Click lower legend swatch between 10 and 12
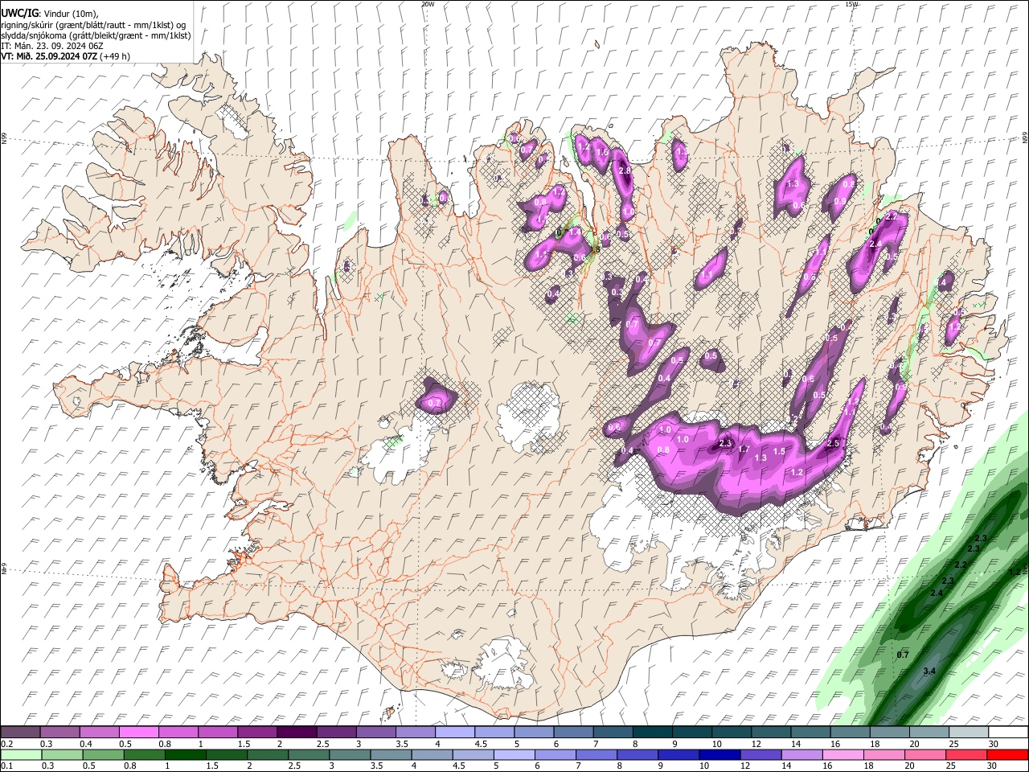 (720, 754)
